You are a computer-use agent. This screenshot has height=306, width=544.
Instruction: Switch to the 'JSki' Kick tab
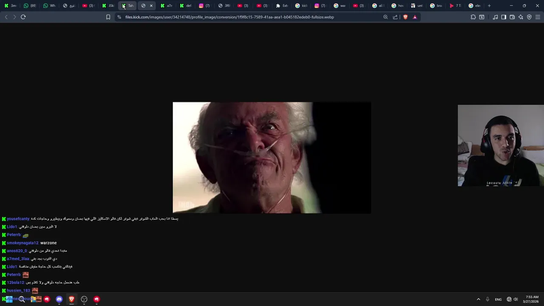108,6
